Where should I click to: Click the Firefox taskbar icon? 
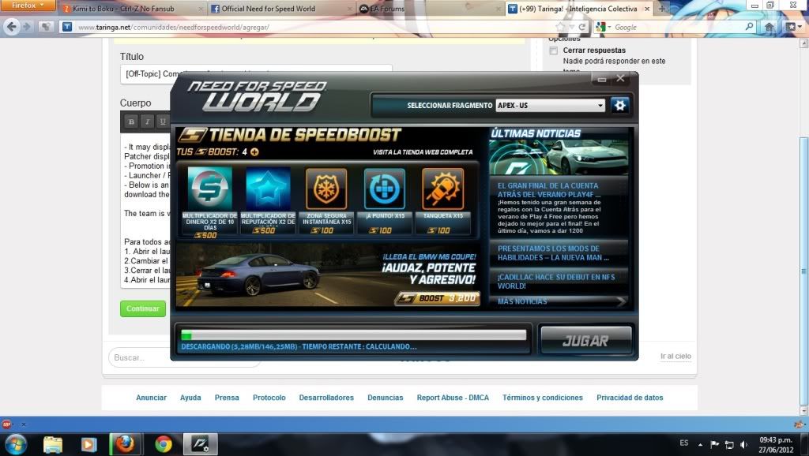pyautogui.click(x=125, y=444)
